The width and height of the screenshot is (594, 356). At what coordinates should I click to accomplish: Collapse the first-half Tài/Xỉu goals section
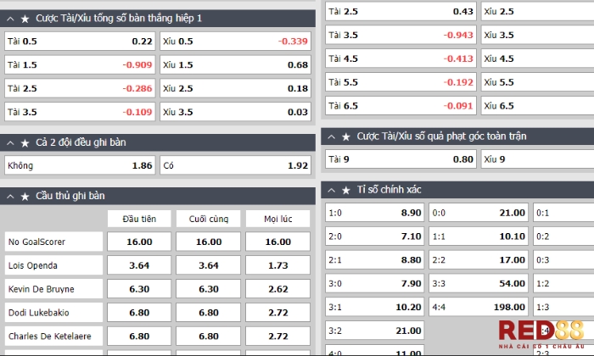(10, 19)
